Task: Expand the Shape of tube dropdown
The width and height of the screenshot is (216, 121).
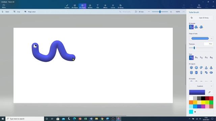Action: (212, 38)
